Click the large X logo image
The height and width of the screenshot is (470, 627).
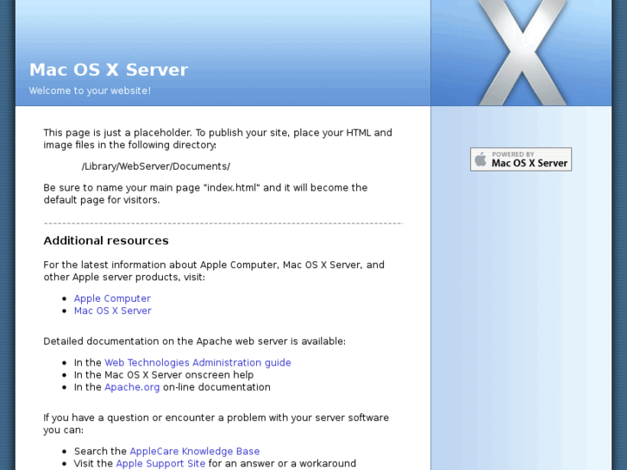pyautogui.click(x=523, y=53)
